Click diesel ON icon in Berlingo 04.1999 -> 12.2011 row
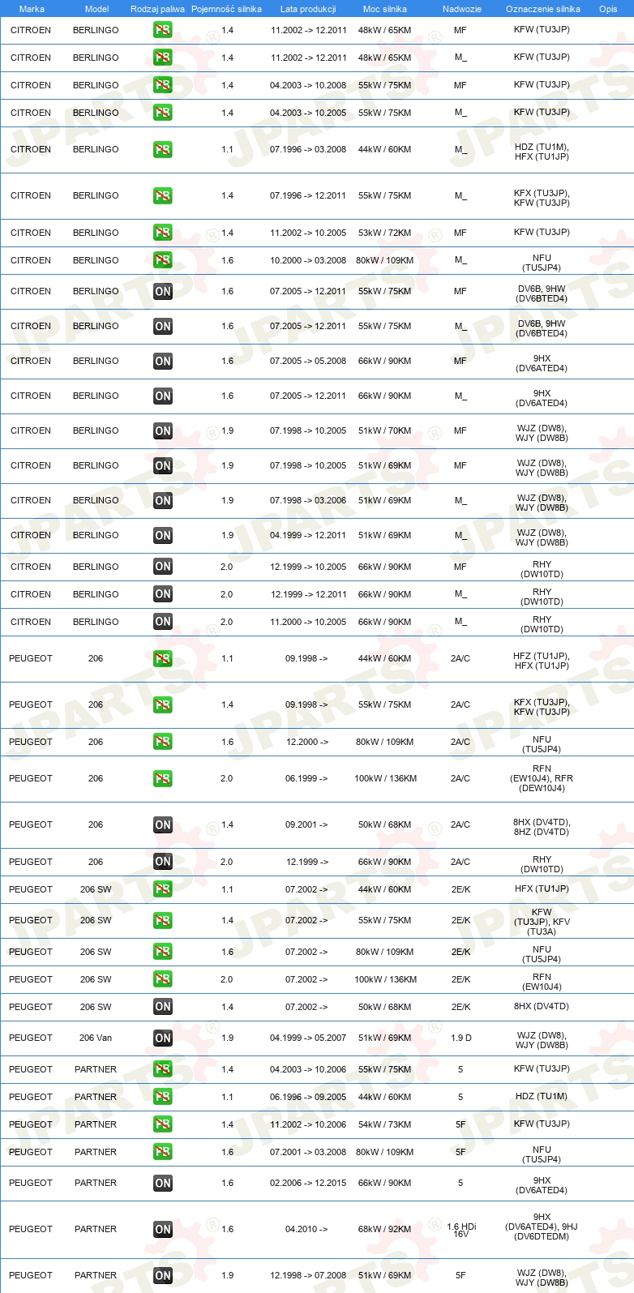Image resolution: width=634 pixels, height=1293 pixels. pyautogui.click(x=163, y=535)
